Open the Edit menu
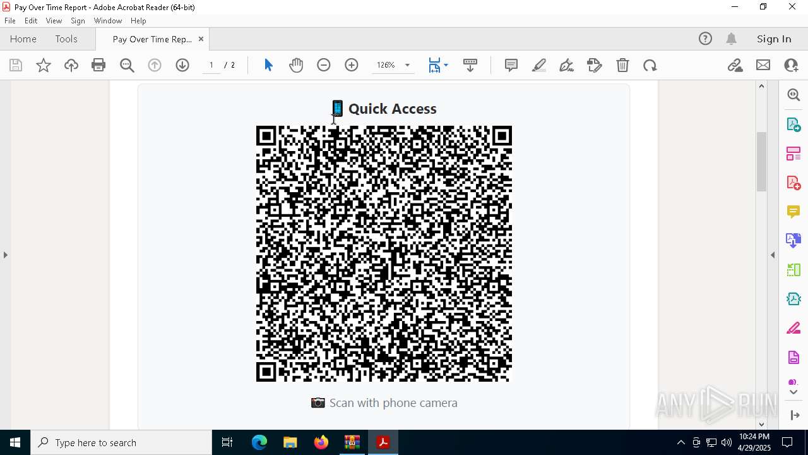The width and height of the screenshot is (808, 455). coord(31,21)
